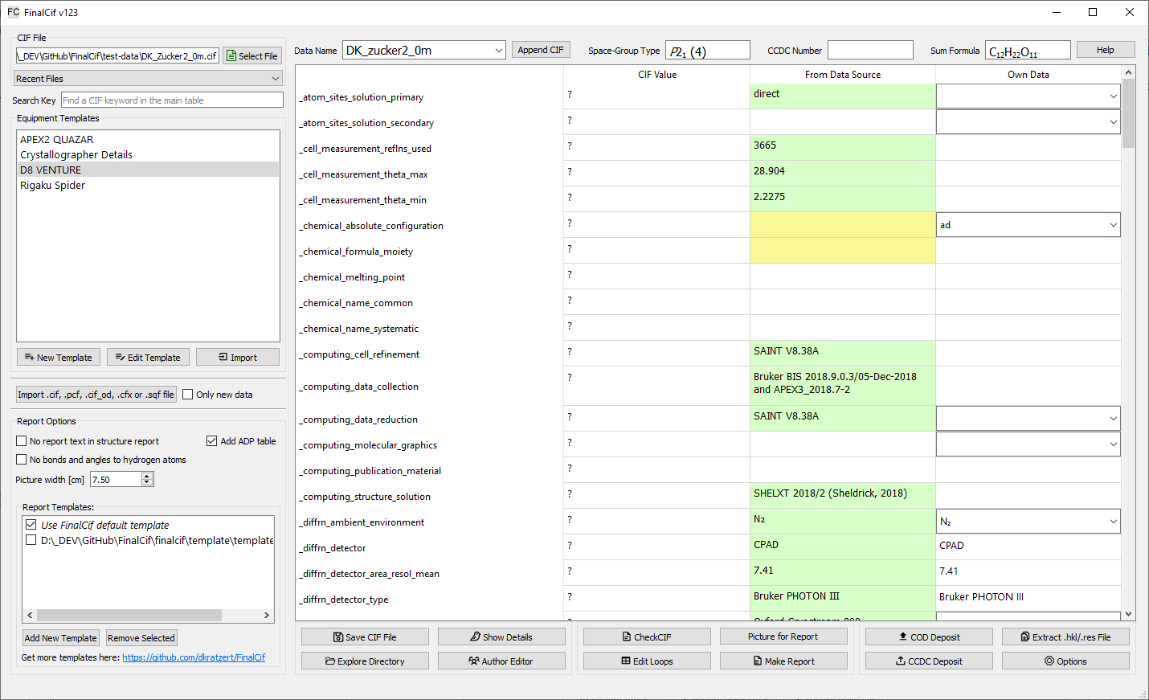Click the Save CIF File button icon
The width and height of the screenshot is (1149, 700).
tap(338, 637)
